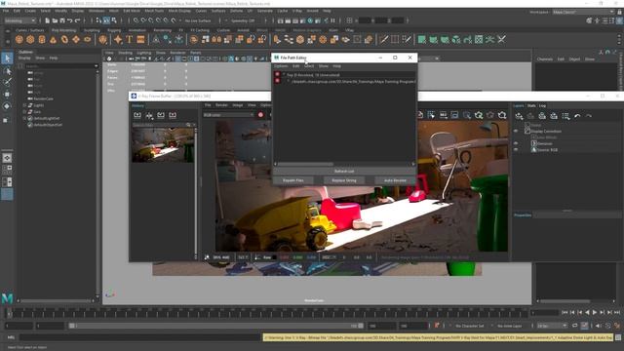Image resolution: width=624 pixels, height=351 pixels.
Task: Click the Play forward button on timeline
Action: point(595,313)
